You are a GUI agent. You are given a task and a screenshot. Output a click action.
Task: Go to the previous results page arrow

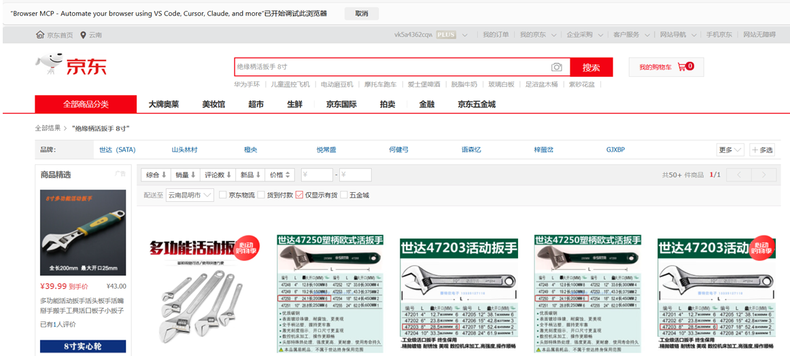[x=739, y=175]
